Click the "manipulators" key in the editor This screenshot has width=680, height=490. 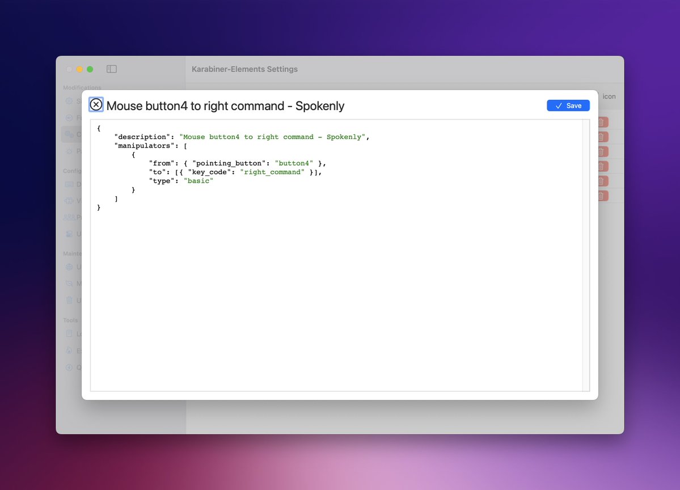(144, 146)
